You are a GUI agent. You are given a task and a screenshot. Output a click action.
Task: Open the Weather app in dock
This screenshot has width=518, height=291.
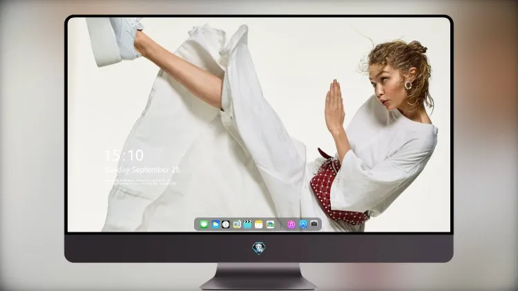coord(215,224)
